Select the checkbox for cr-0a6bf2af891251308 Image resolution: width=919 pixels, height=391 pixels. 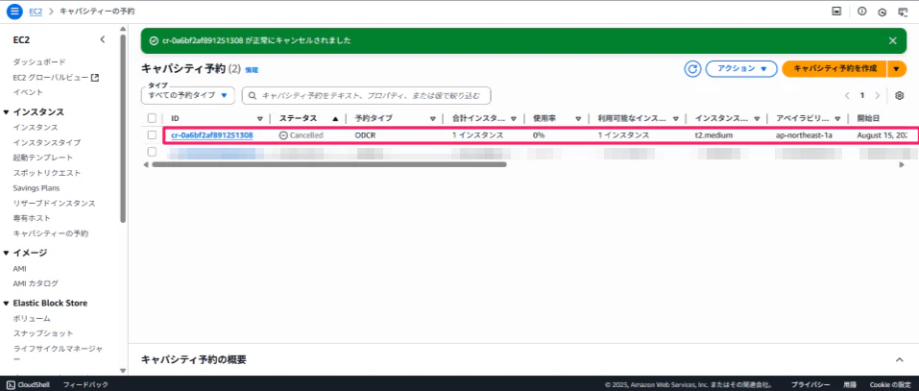(x=152, y=134)
